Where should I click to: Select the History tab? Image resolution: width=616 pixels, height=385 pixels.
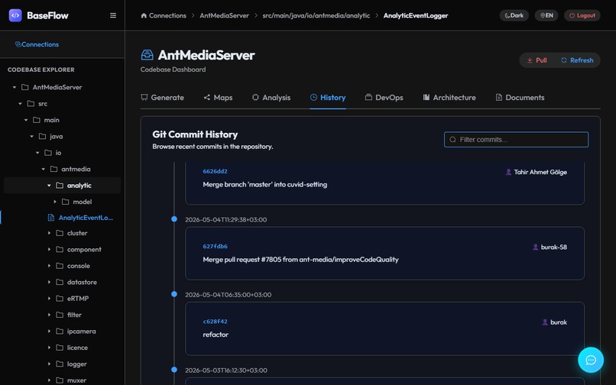(x=328, y=98)
